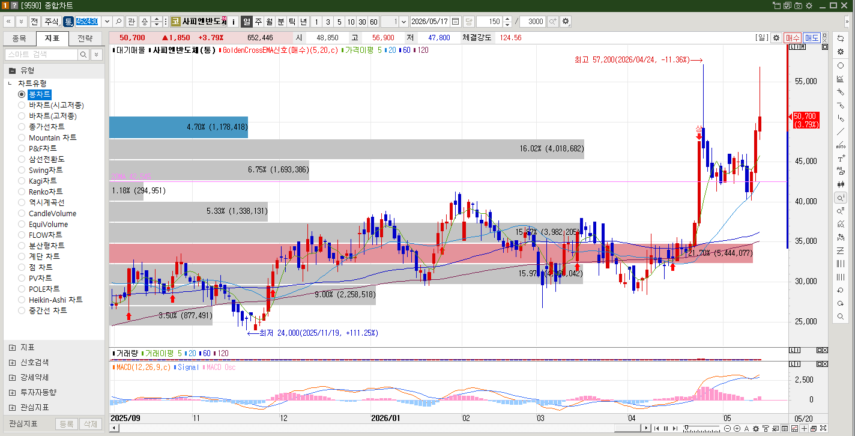The height and width of the screenshot is (436, 855).
Task: Select the 일 (daily) period button
Action: pyautogui.click(x=247, y=21)
